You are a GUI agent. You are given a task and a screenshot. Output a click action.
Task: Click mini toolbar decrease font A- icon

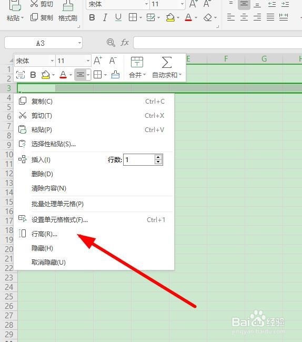point(113,61)
